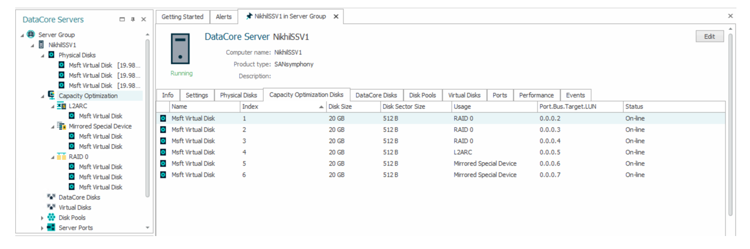Image resolution: width=750 pixels, height=249 pixels.
Task: Click the Capacity Optimization node icon
Action: pyautogui.click(x=52, y=96)
